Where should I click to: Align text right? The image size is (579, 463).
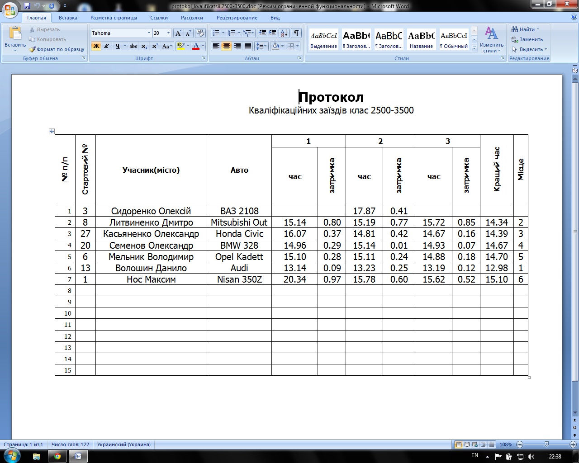point(237,46)
